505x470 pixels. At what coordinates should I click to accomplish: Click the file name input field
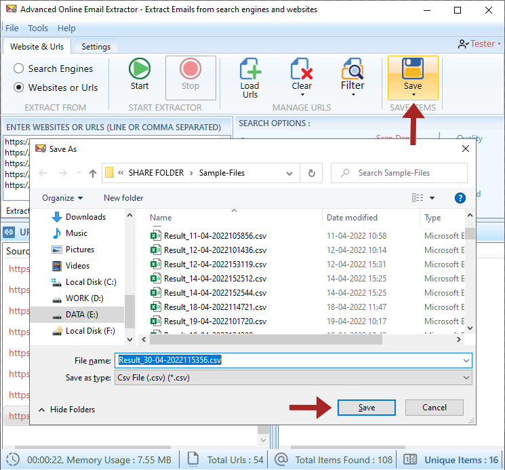[293, 361]
